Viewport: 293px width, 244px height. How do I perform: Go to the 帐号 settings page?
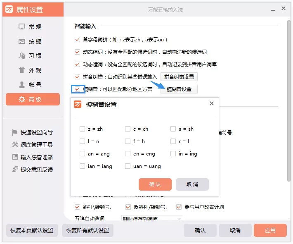33,85
